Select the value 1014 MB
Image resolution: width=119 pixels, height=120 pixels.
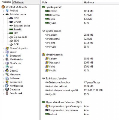88,11
